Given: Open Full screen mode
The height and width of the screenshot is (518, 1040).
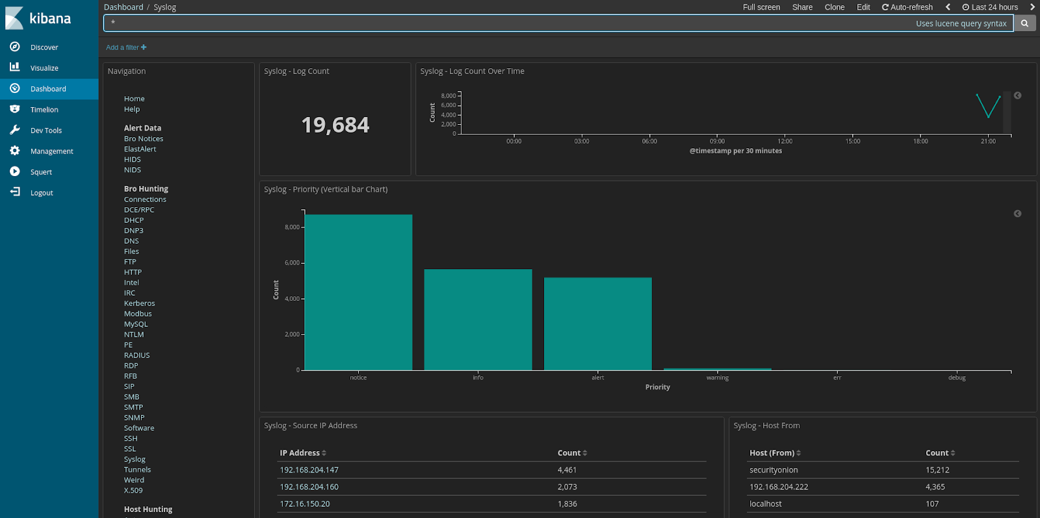Looking at the screenshot, I should (761, 7).
